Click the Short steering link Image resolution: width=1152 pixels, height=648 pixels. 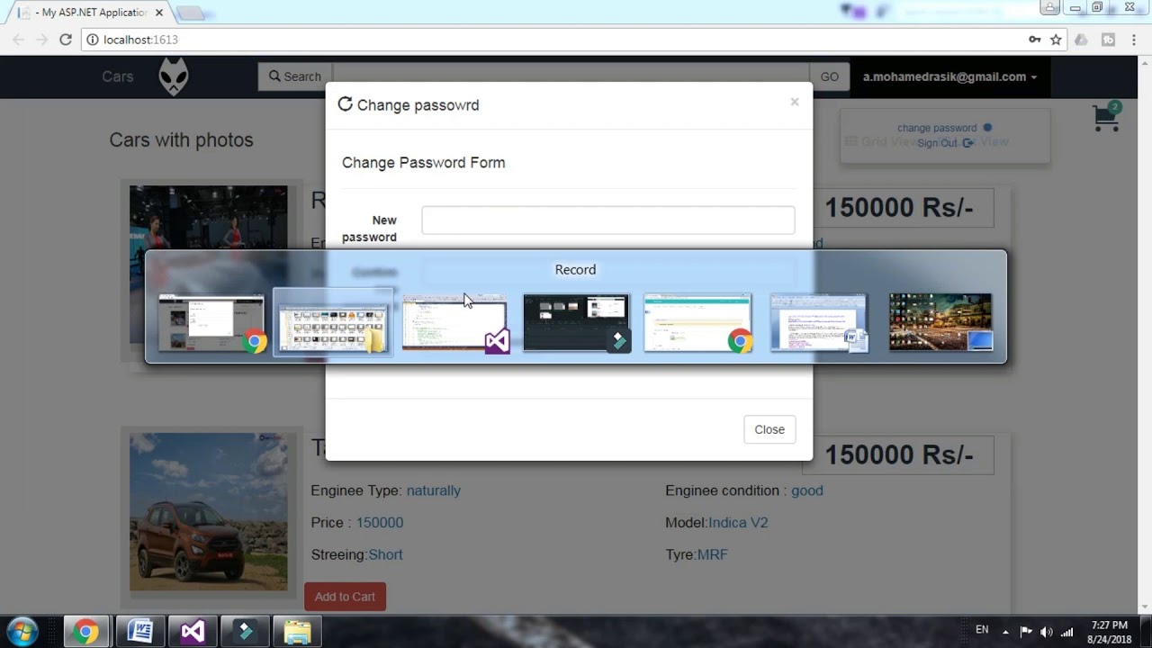click(385, 555)
